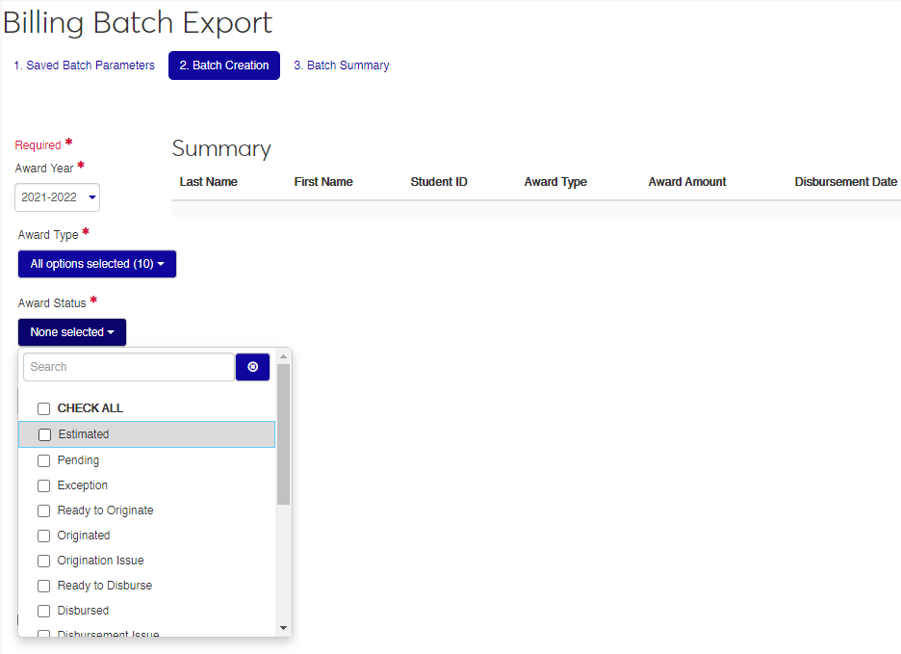Image resolution: width=901 pixels, height=654 pixels.
Task: Check the Ready to Disburse option
Action: click(x=43, y=586)
